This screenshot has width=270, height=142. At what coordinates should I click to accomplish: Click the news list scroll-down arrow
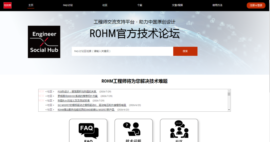[x=229, y=110]
